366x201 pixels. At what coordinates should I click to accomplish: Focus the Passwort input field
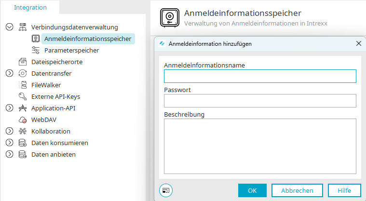coord(260,101)
